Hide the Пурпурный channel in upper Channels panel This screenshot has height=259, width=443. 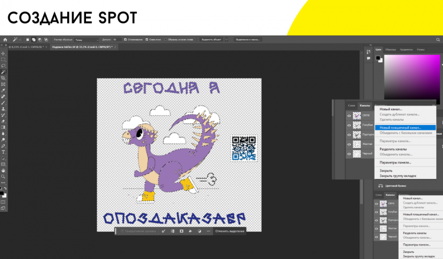click(x=349, y=135)
